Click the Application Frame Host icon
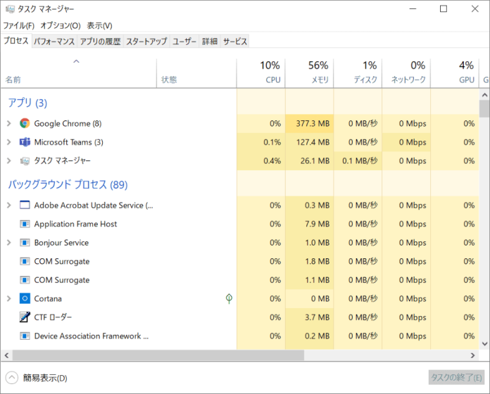490x394 pixels. point(25,224)
